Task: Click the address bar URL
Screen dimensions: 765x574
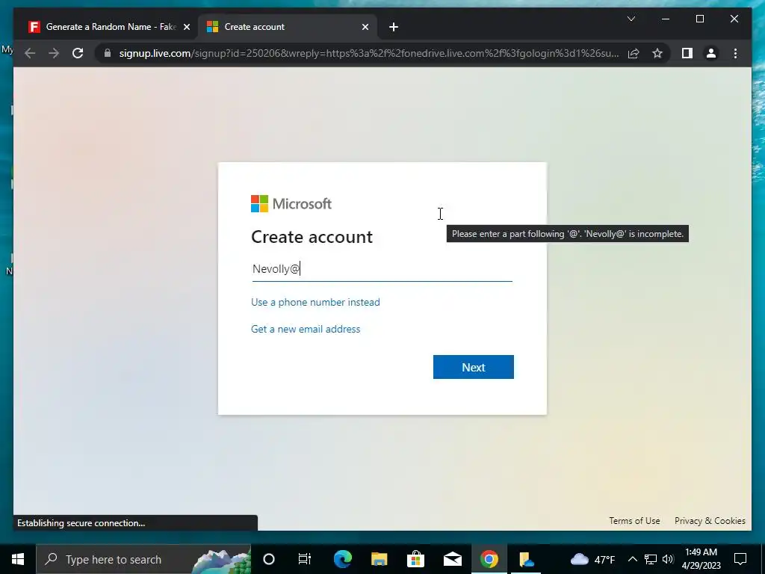Action: pos(369,53)
